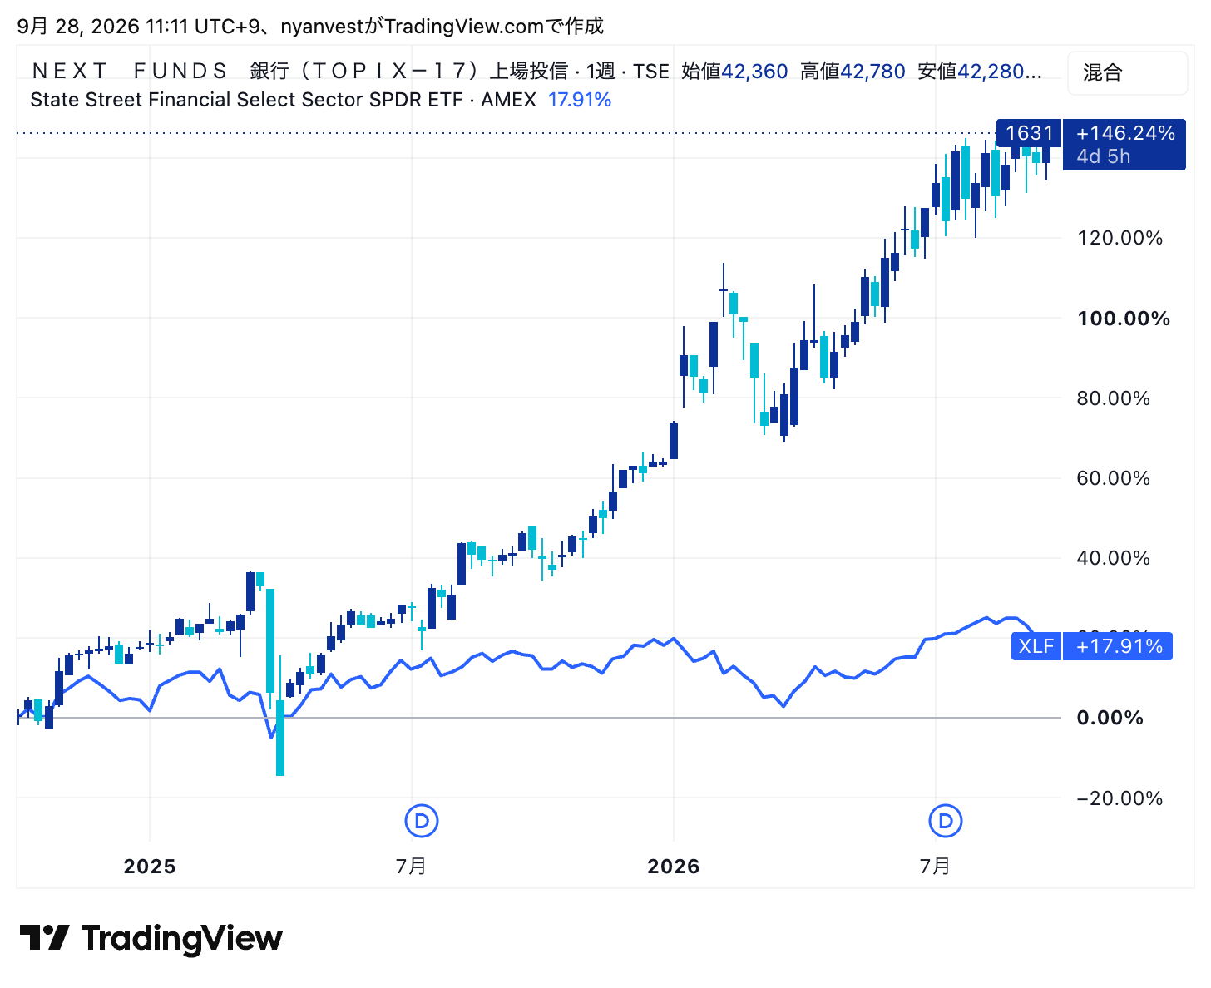Click the 80.00% axis label
This screenshot has width=1211, height=988.
(x=1114, y=398)
